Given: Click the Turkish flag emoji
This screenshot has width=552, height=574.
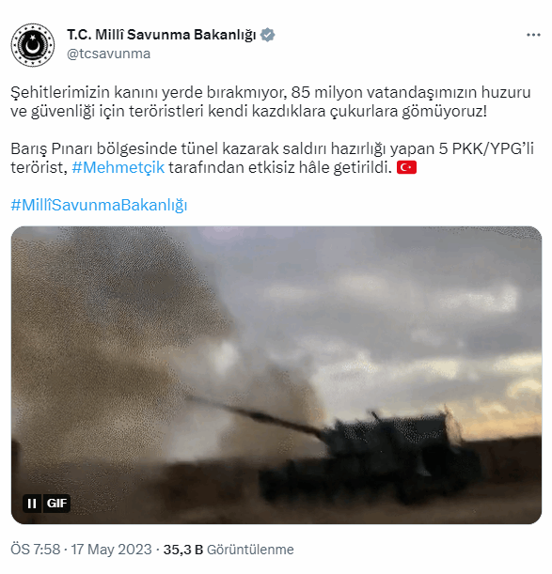Looking at the screenshot, I should [406, 167].
